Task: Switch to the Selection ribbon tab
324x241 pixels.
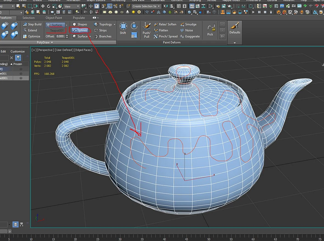Action: coord(29,18)
